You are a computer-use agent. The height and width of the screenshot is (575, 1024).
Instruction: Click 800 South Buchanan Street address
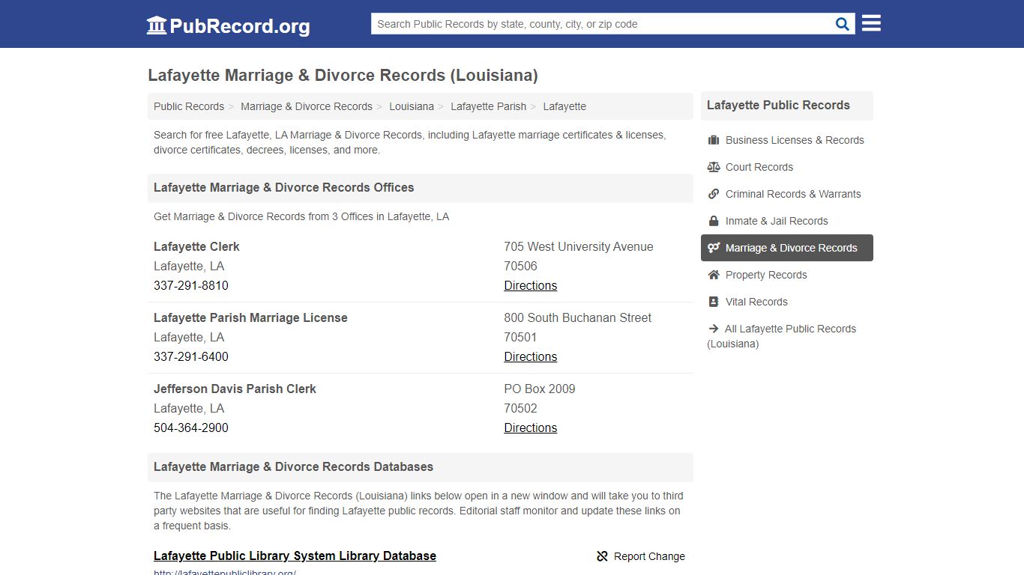tap(578, 317)
